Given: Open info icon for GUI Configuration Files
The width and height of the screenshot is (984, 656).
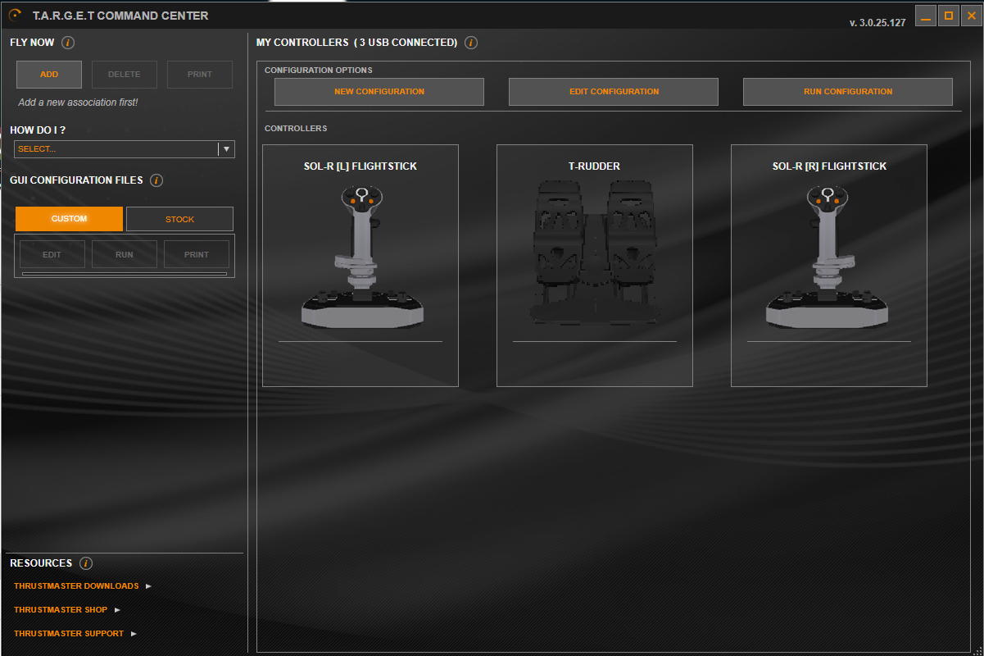Looking at the screenshot, I should (156, 180).
